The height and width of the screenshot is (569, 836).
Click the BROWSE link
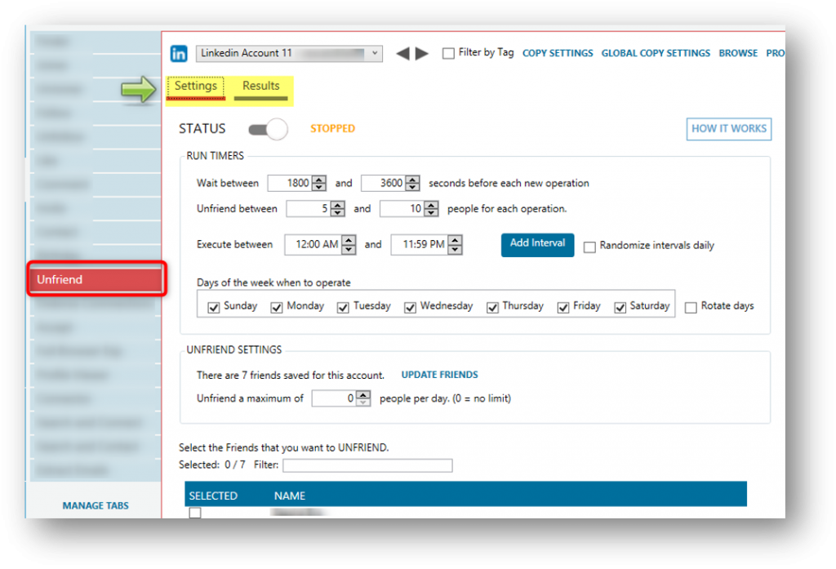click(x=738, y=53)
